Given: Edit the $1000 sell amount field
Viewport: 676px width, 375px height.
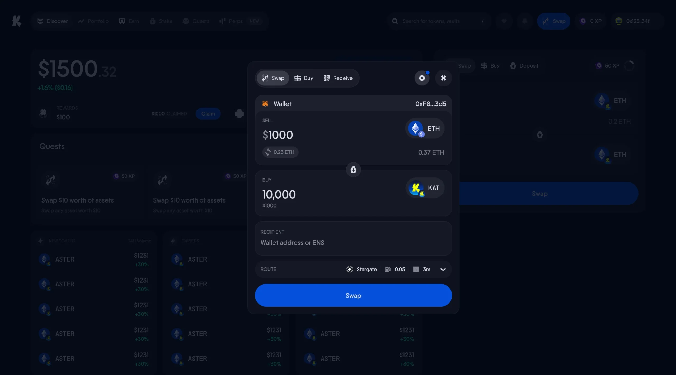Looking at the screenshot, I should [x=278, y=135].
